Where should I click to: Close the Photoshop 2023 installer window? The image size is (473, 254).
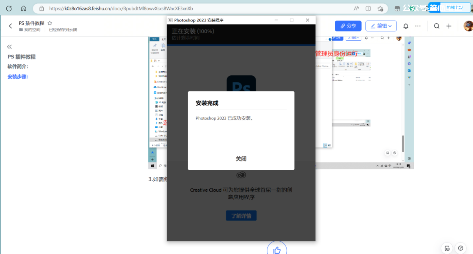[x=307, y=20]
